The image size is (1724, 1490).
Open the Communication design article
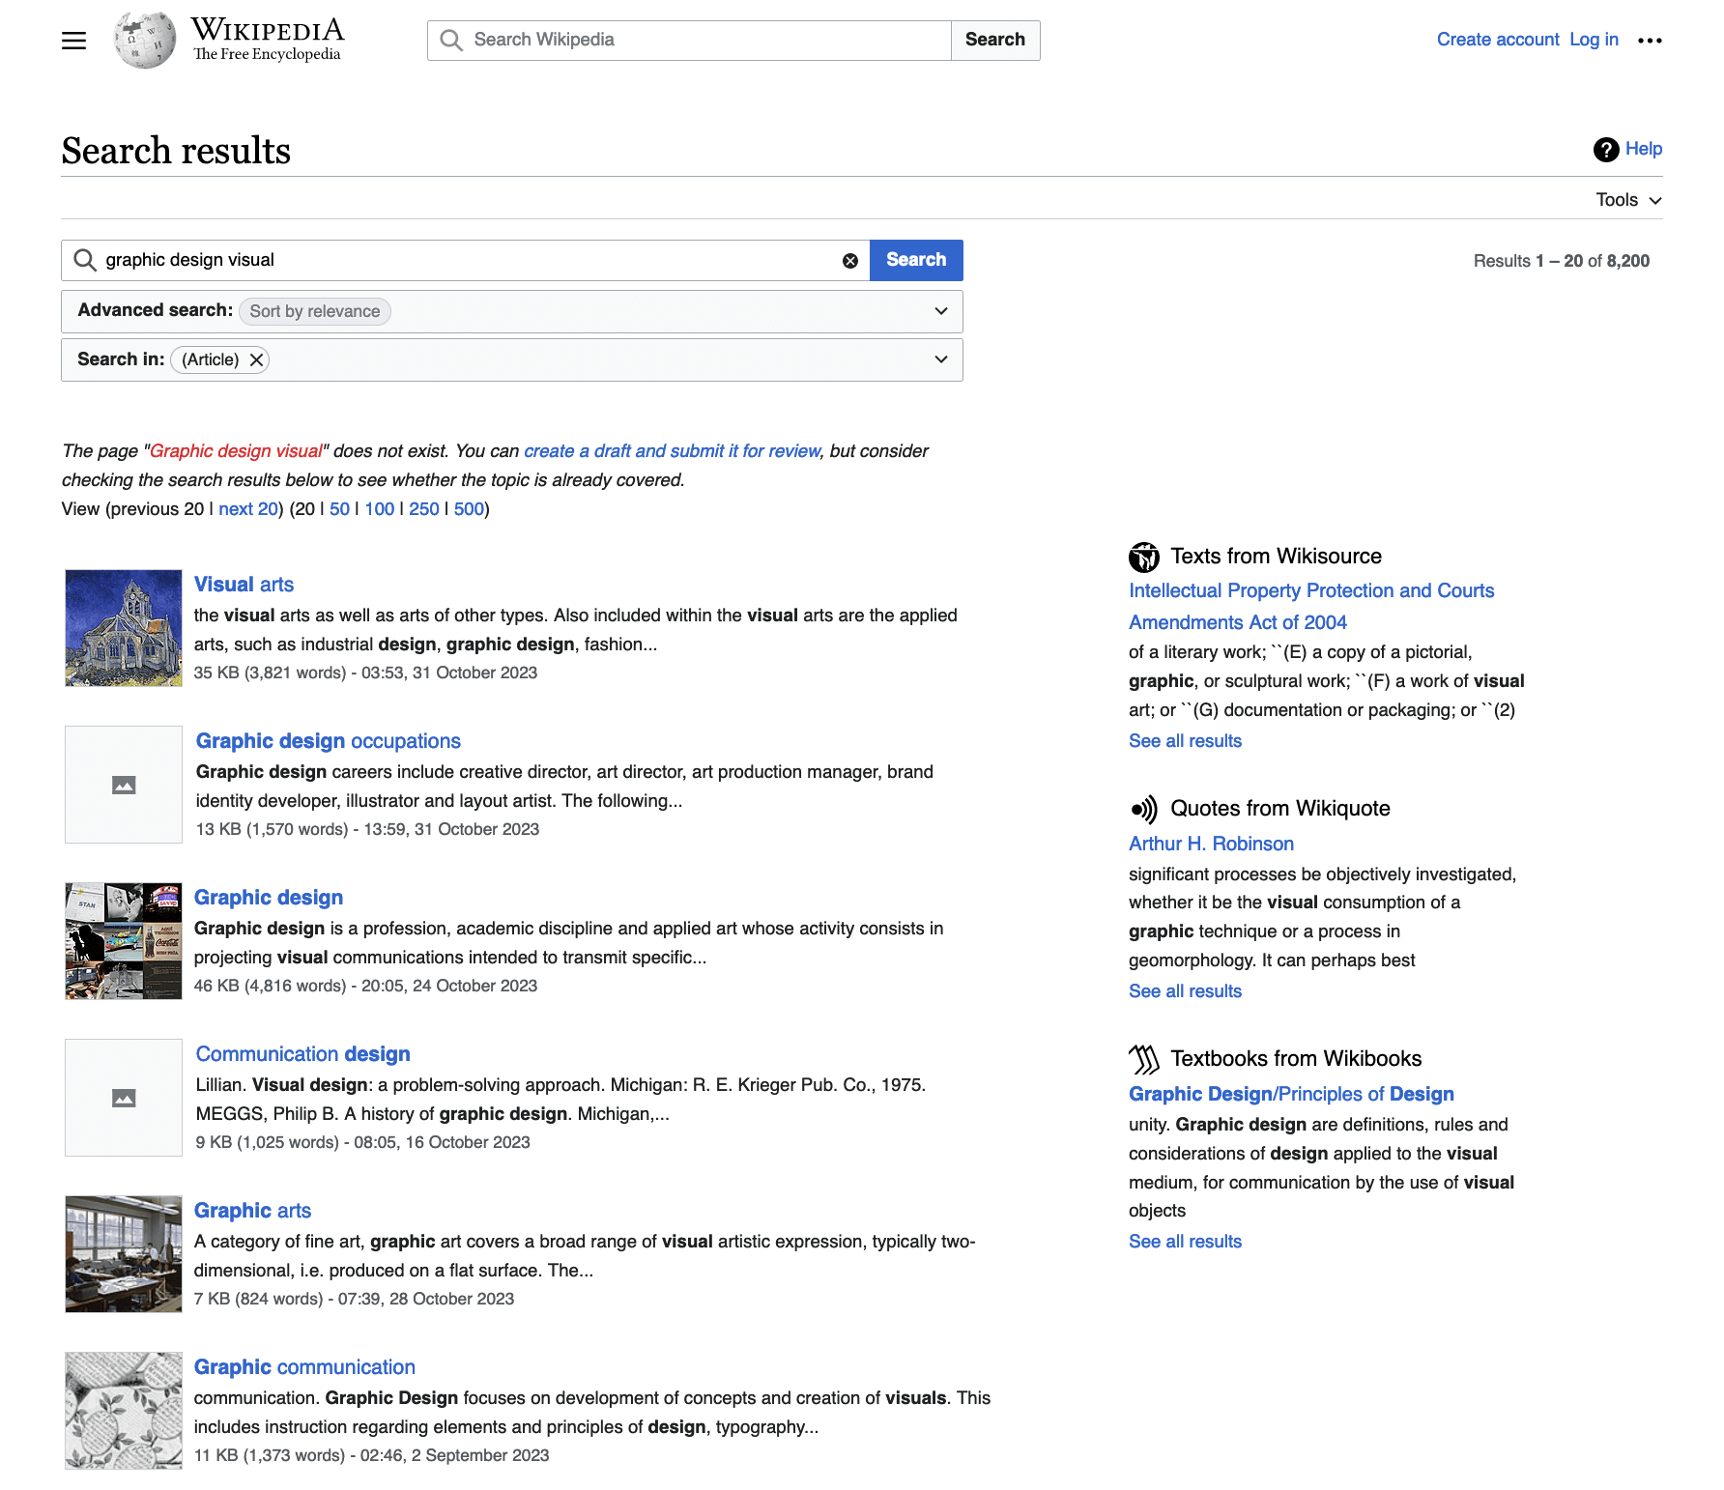click(x=303, y=1054)
